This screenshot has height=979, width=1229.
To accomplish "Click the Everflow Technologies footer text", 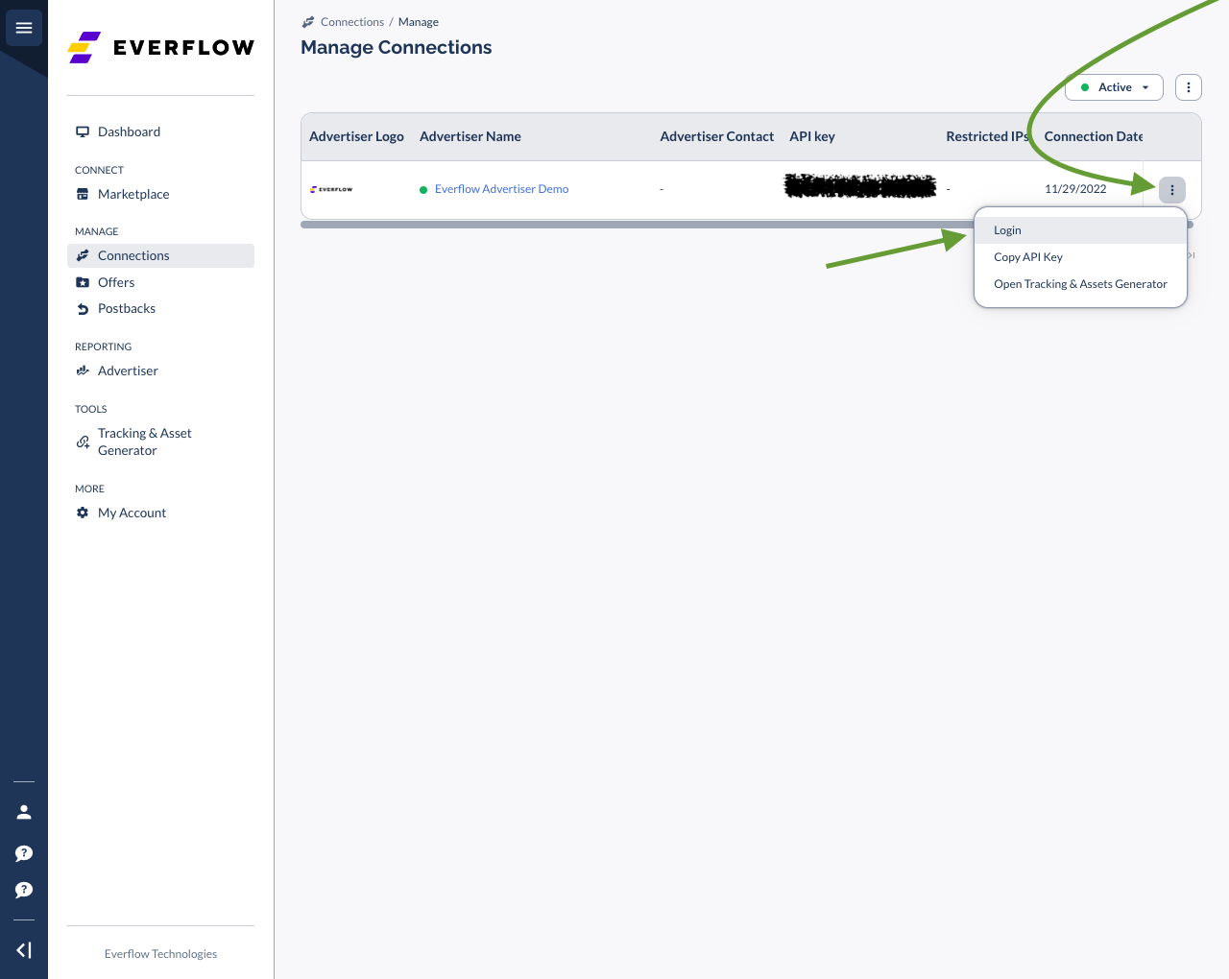I will tap(160, 954).
